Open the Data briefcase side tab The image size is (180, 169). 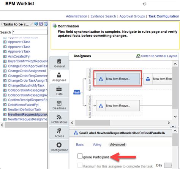coord(59,91)
